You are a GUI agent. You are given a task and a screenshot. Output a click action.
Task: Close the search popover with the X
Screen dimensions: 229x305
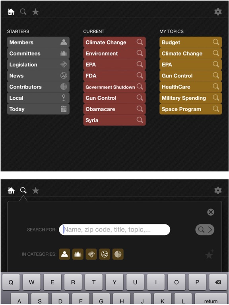click(x=210, y=212)
